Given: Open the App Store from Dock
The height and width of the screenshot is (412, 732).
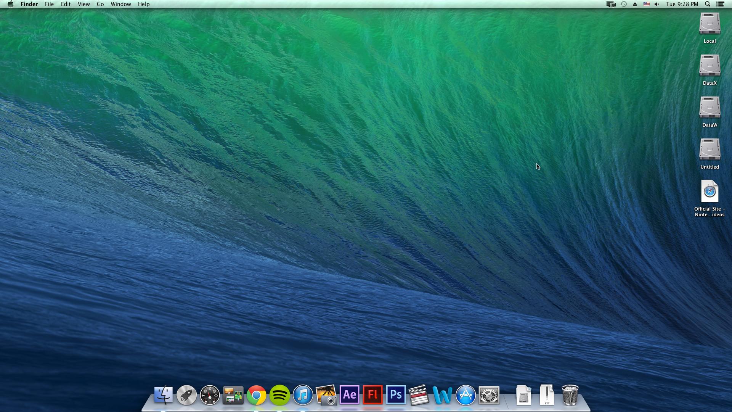Looking at the screenshot, I should (466, 395).
